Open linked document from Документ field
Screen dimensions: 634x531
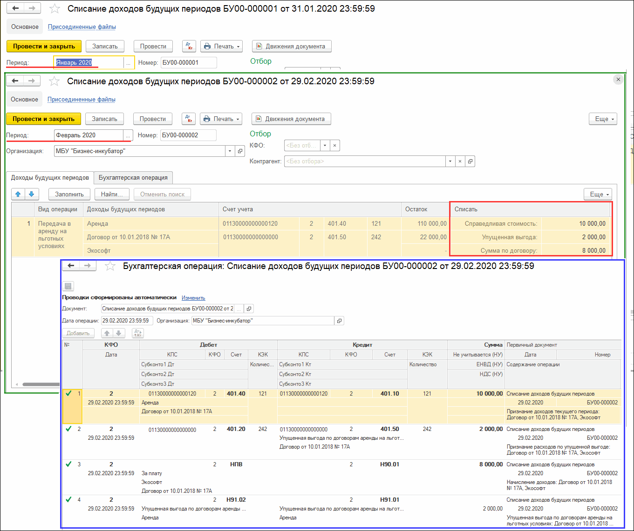point(249,309)
